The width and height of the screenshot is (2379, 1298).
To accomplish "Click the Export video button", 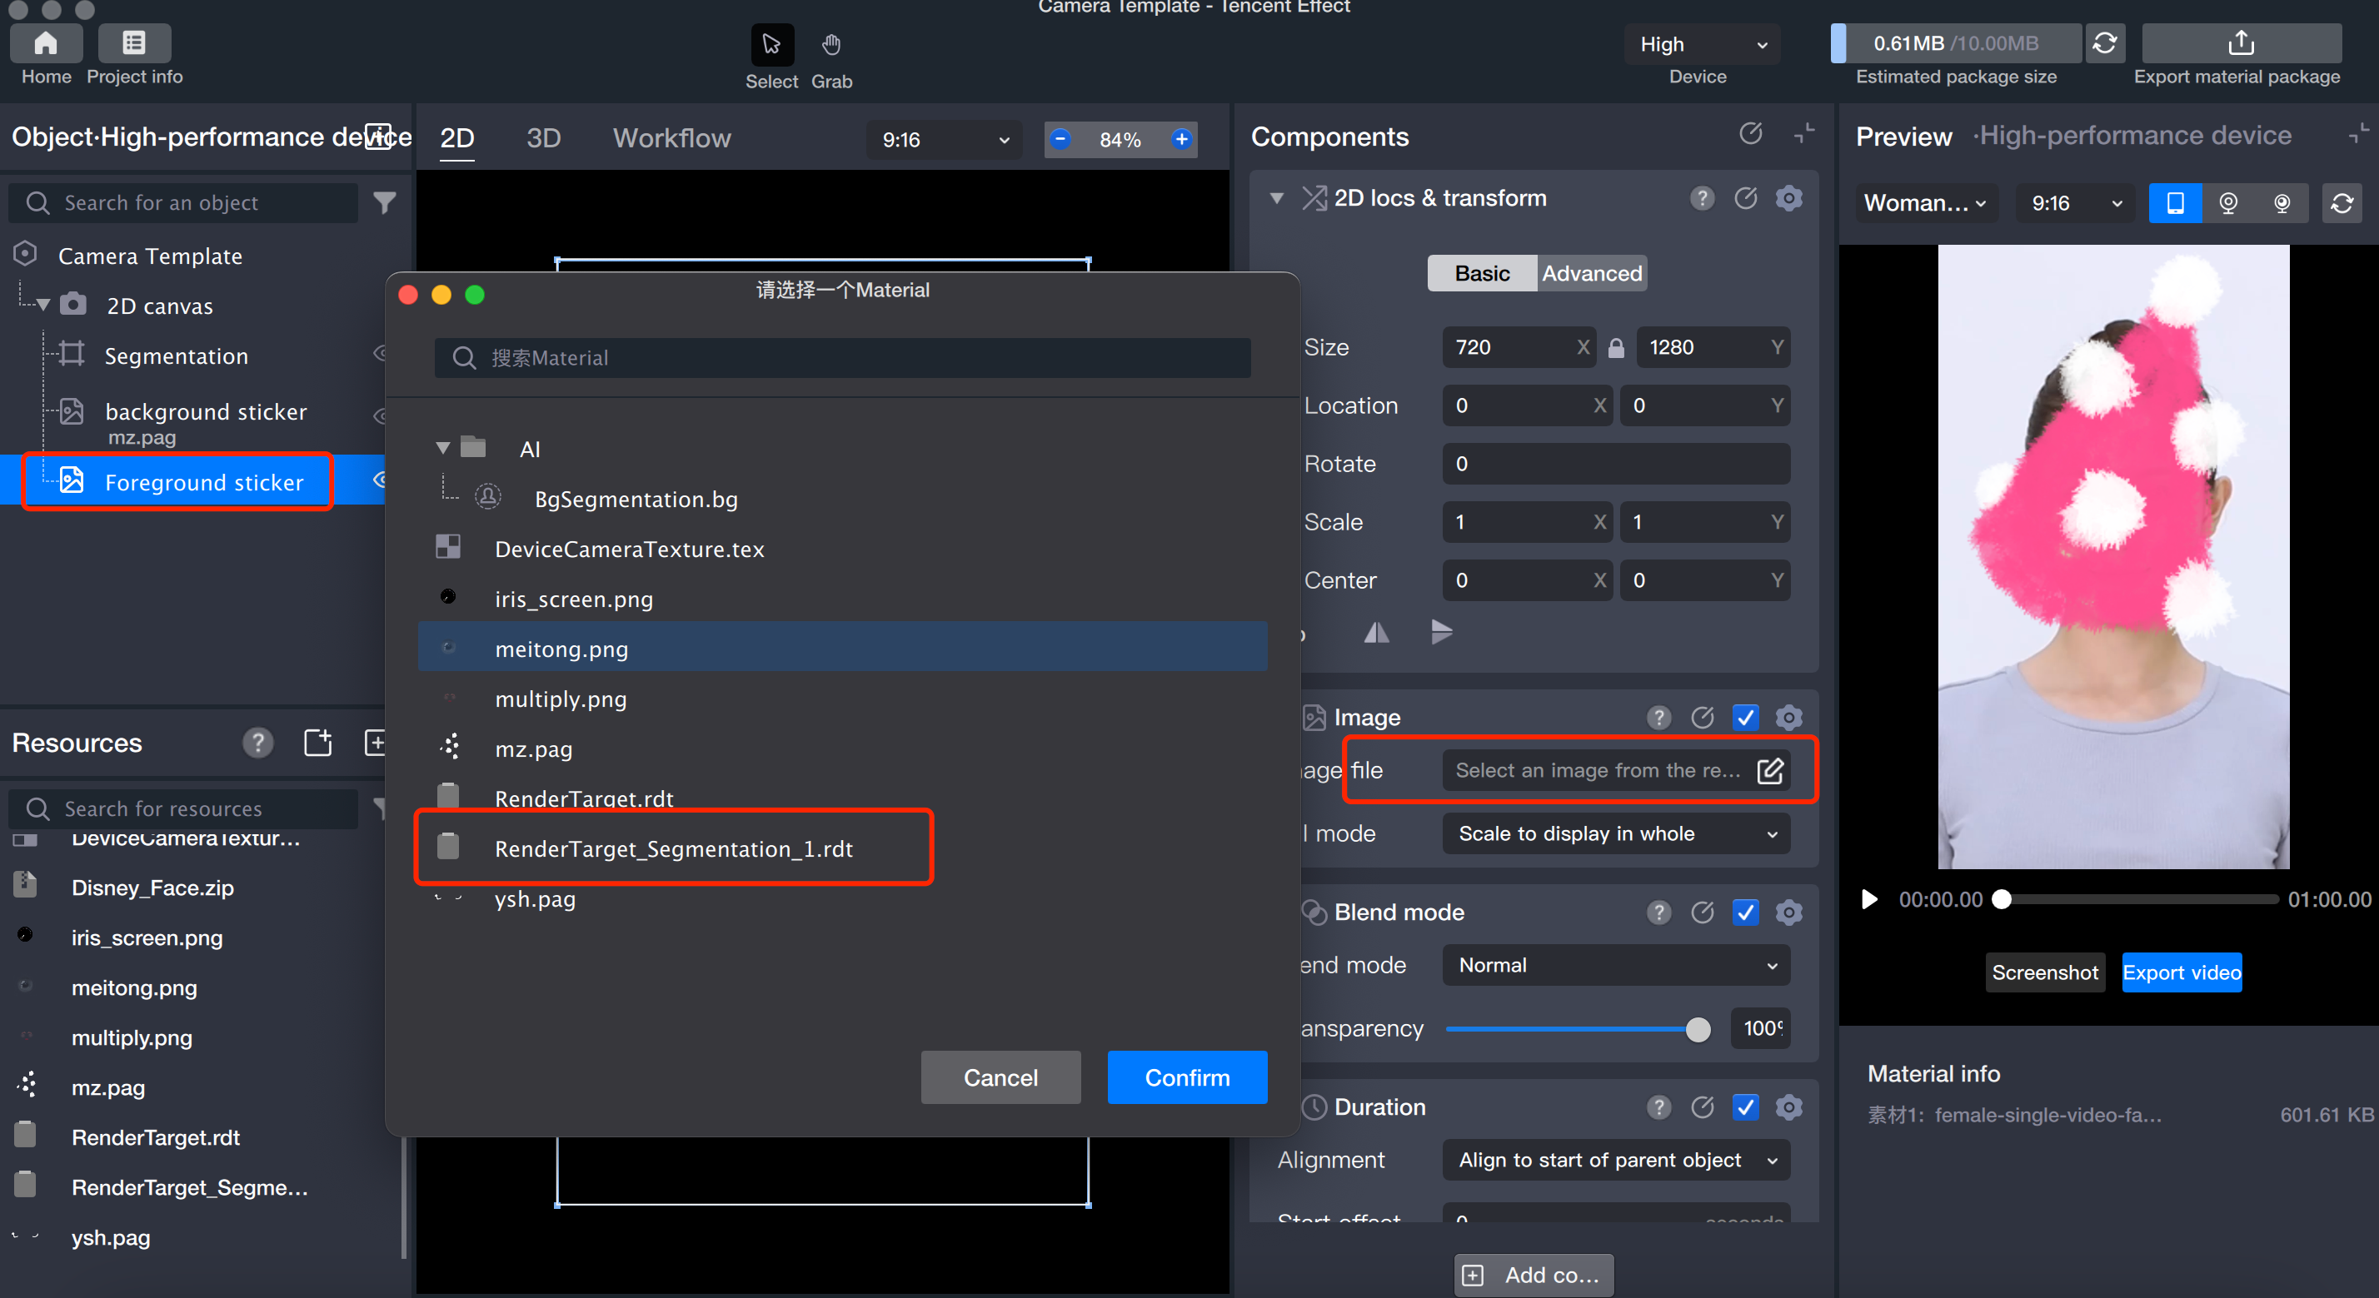I will coord(2181,972).
